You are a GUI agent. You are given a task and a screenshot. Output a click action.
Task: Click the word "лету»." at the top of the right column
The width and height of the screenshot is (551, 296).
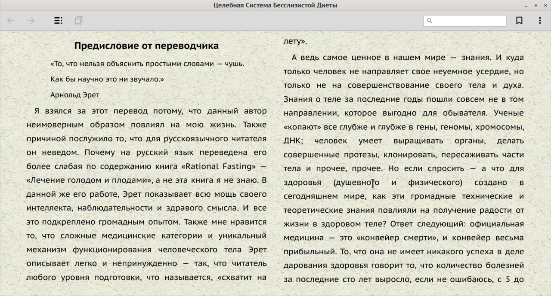point(295,41)
